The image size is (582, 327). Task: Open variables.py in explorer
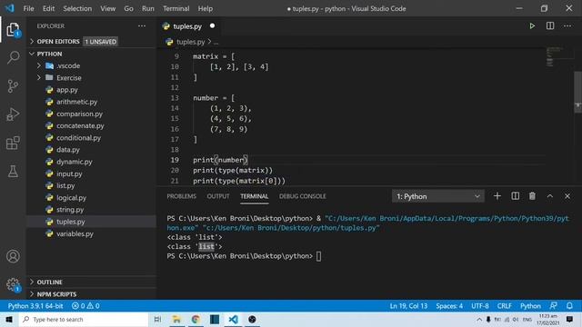[75, 233]
